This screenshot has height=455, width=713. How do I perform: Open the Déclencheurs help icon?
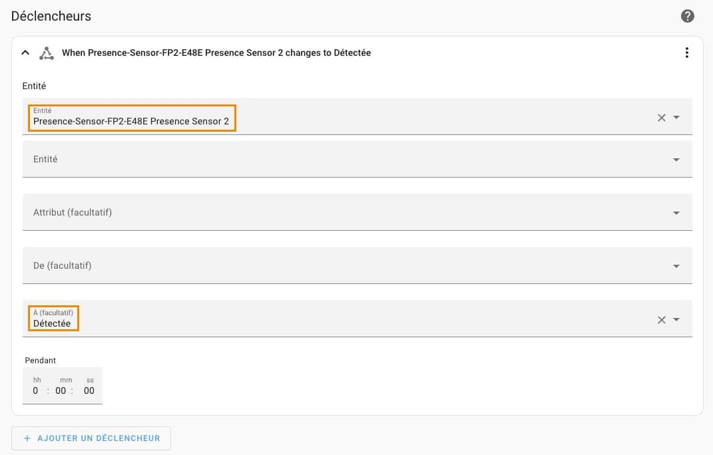687,17
